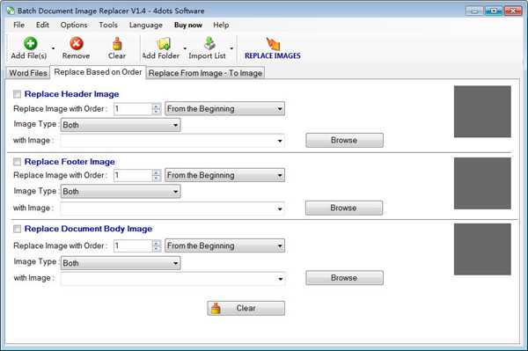This screenshot has height=351, width=528.
Task: Open footer 'with Image' combo box
Action: pos(172,208)
